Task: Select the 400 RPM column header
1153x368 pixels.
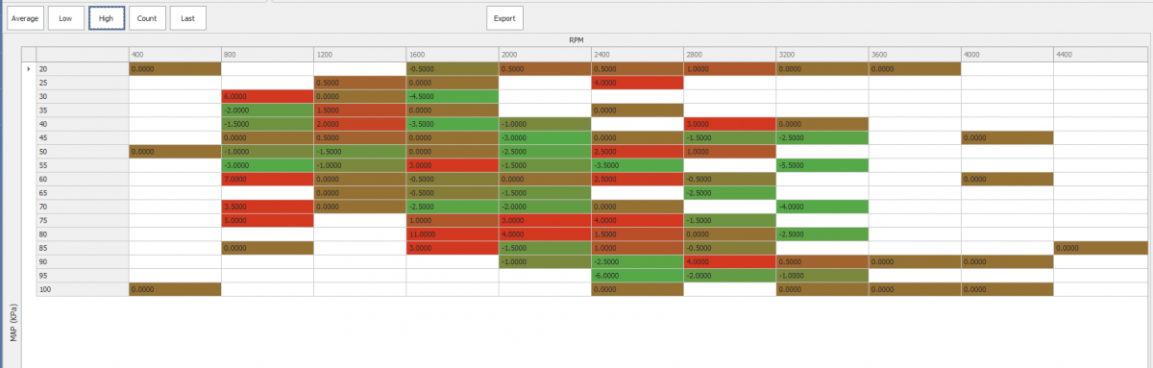Action: click(175, 55)
